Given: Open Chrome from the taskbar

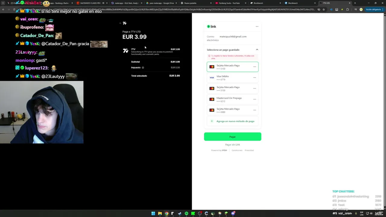Looking at the screenshot, I should coord(166,213).
